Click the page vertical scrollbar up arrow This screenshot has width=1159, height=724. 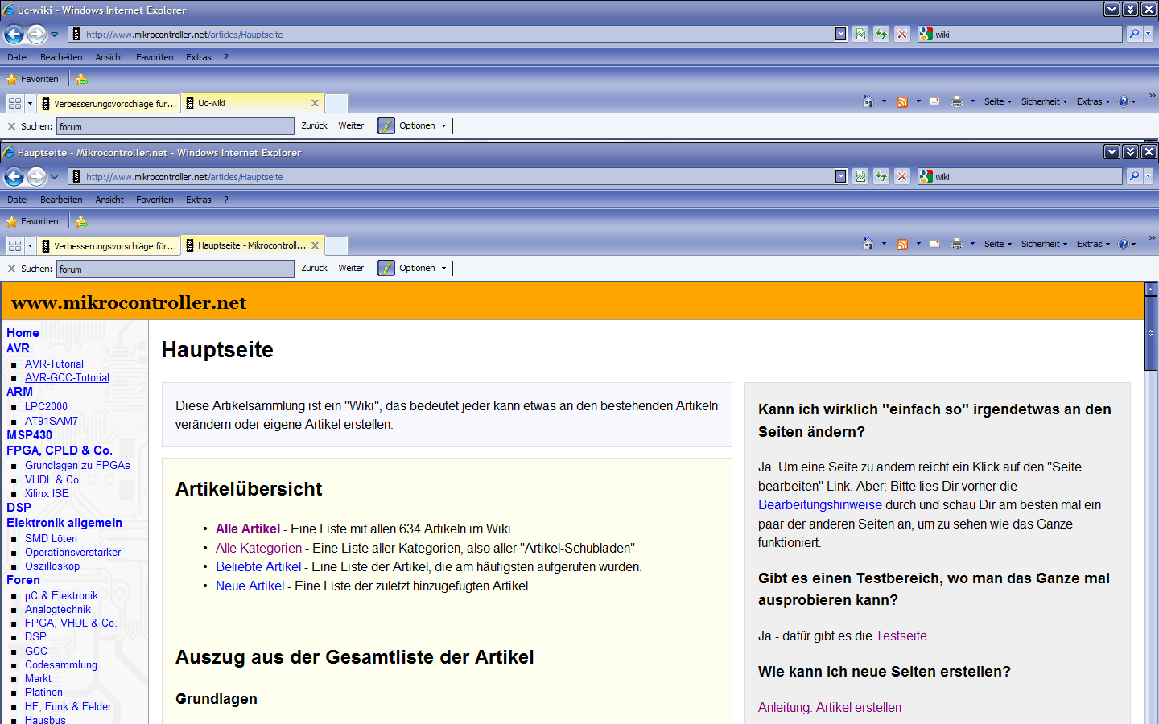tap(1151, 289)
